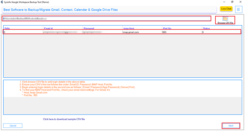
Task: Click the Password column header
Action: 89,28
